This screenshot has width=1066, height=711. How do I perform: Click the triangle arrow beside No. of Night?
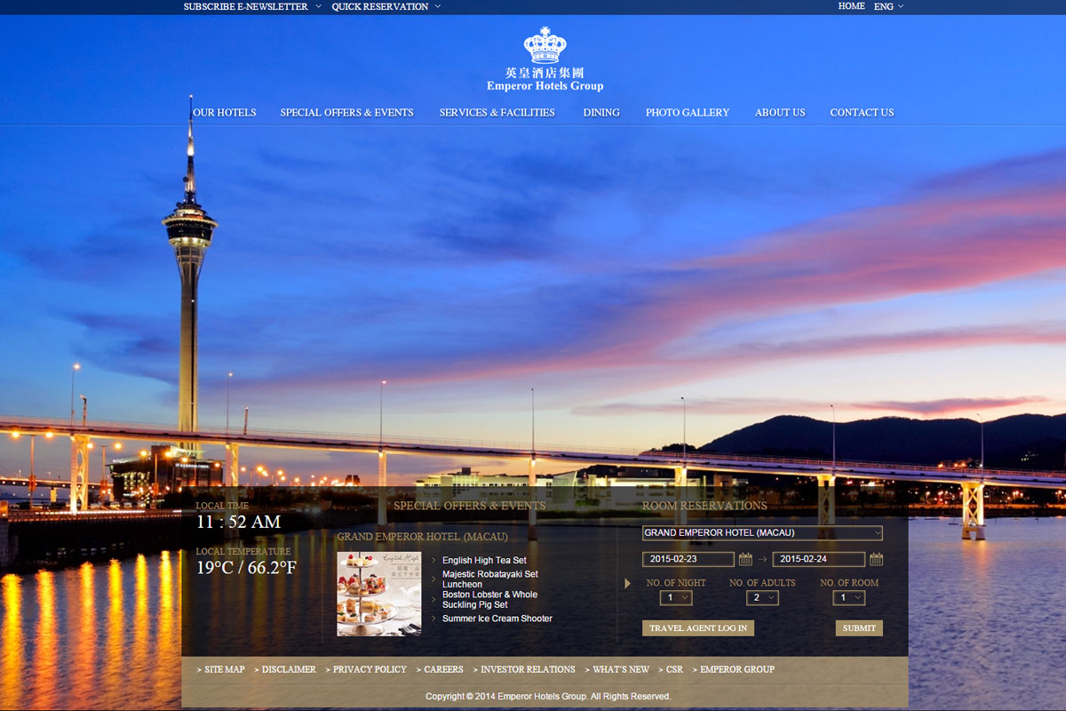(628, 584)
